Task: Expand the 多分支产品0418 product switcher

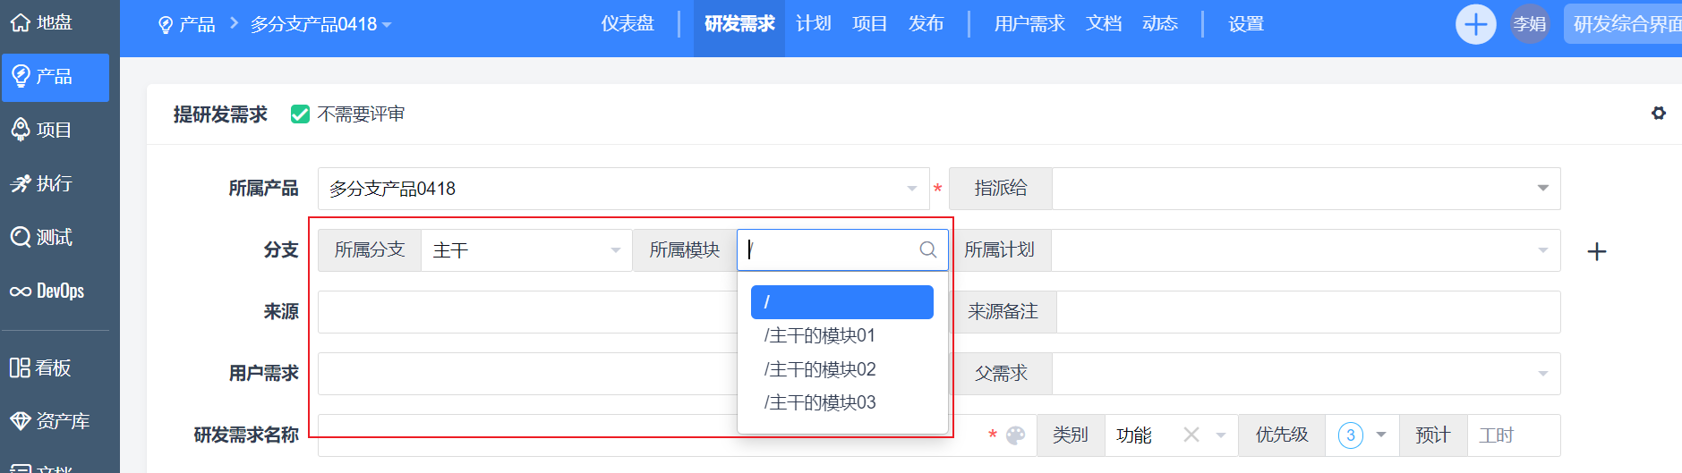Action: tap(320, 24)
